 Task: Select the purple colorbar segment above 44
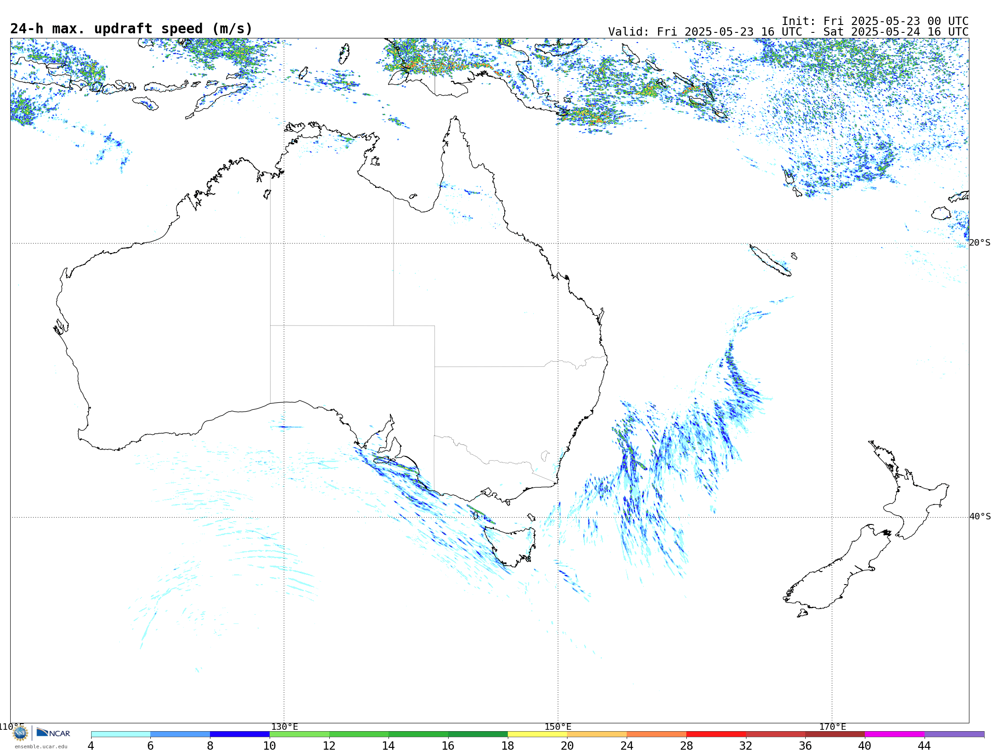[955, 734]
